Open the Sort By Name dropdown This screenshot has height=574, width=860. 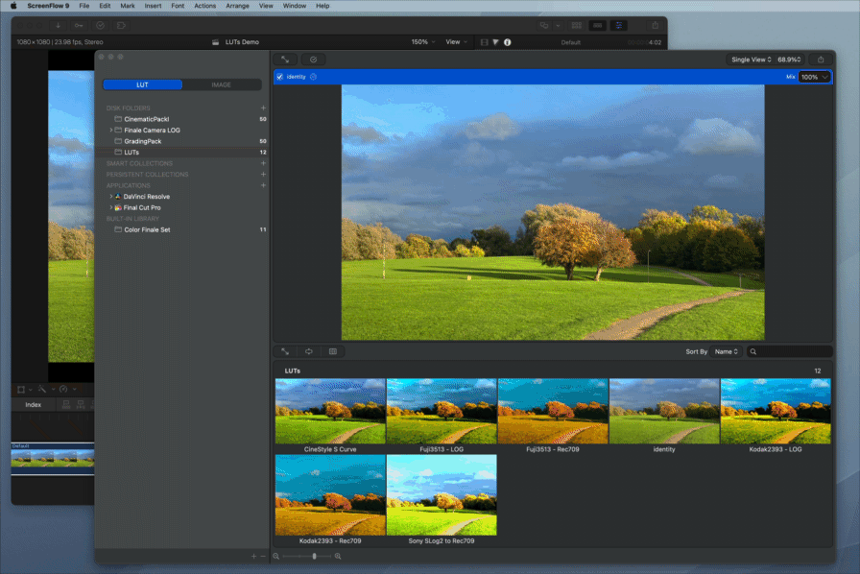[x=727, y=351]
